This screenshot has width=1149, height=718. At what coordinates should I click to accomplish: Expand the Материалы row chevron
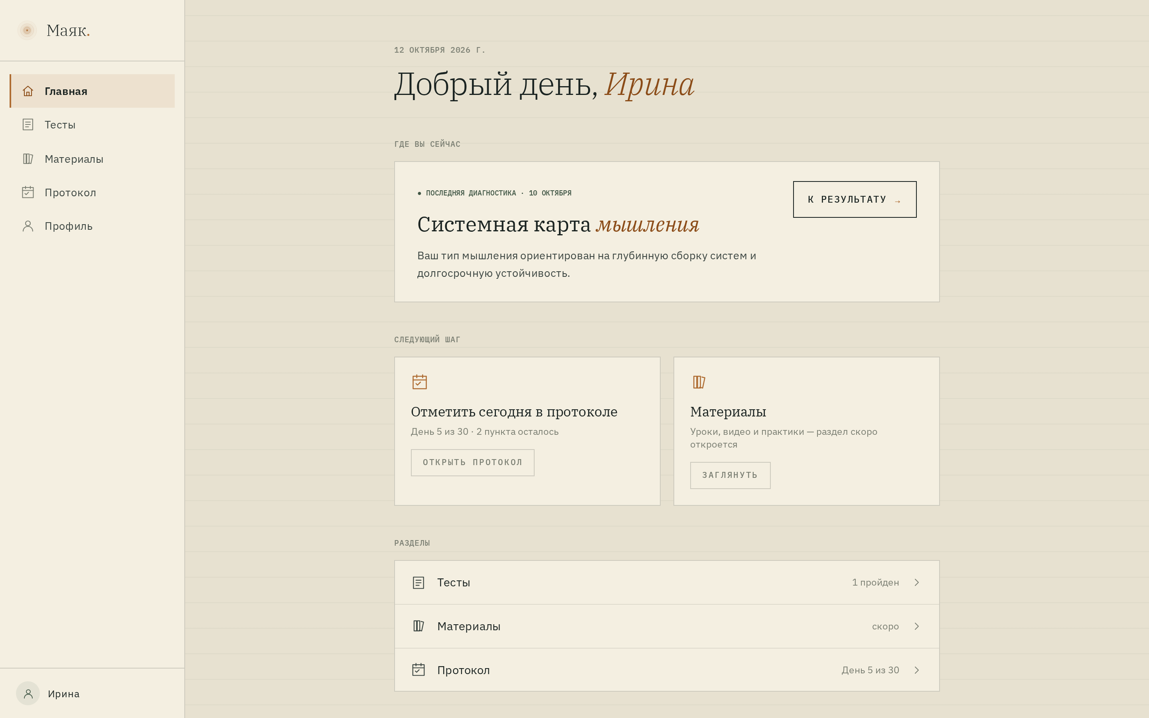[x=917, y=626]
